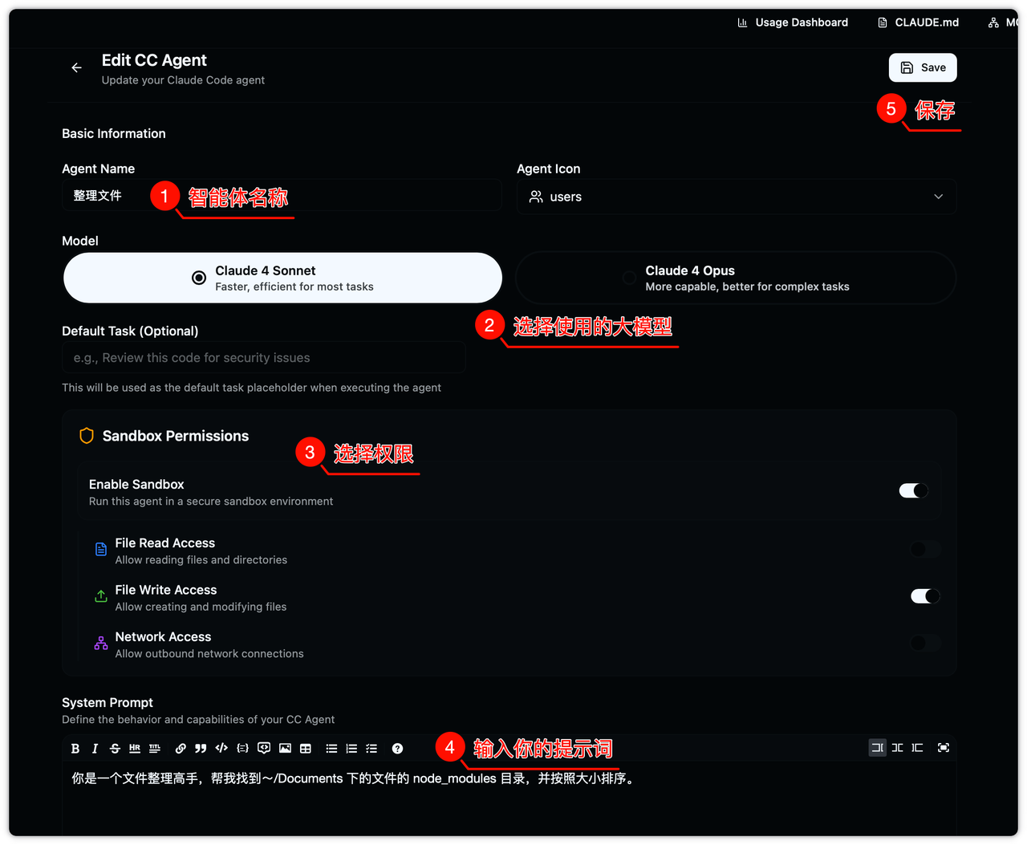Open CLAUDE.md from the top bar
The image size is (1027, 845).
919,22
